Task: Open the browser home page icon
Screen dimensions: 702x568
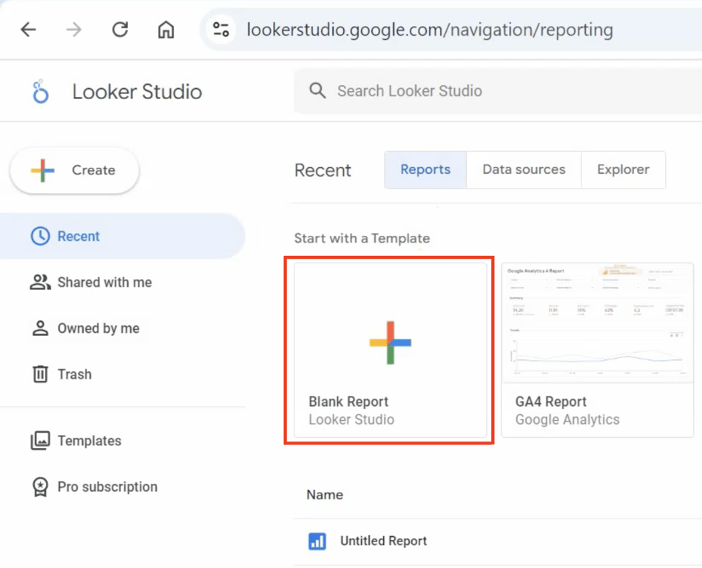Action: [x=166, y=30]
